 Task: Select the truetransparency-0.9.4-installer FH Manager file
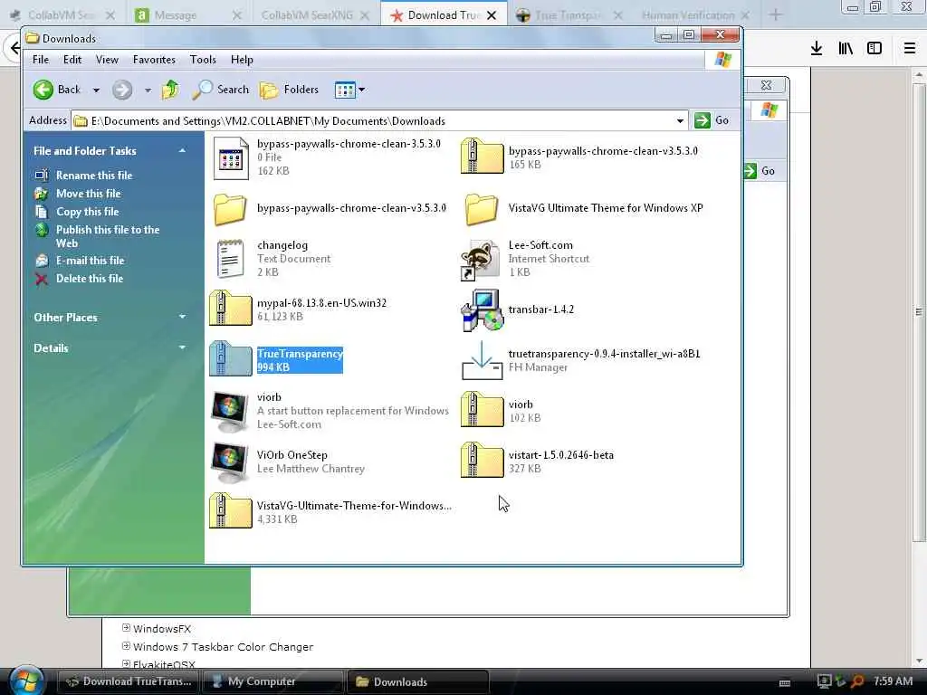click(x=482, y=360)
